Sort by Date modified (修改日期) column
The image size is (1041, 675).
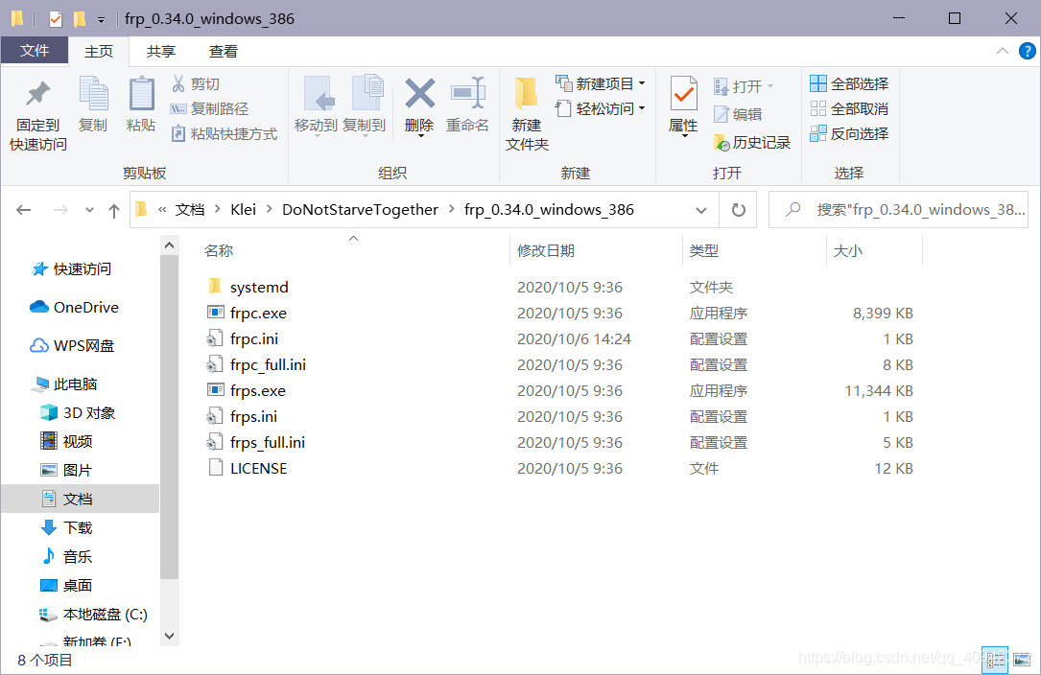click(546, 251)
